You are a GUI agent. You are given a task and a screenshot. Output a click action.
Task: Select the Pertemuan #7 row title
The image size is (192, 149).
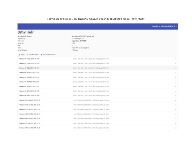coord(29,86)
